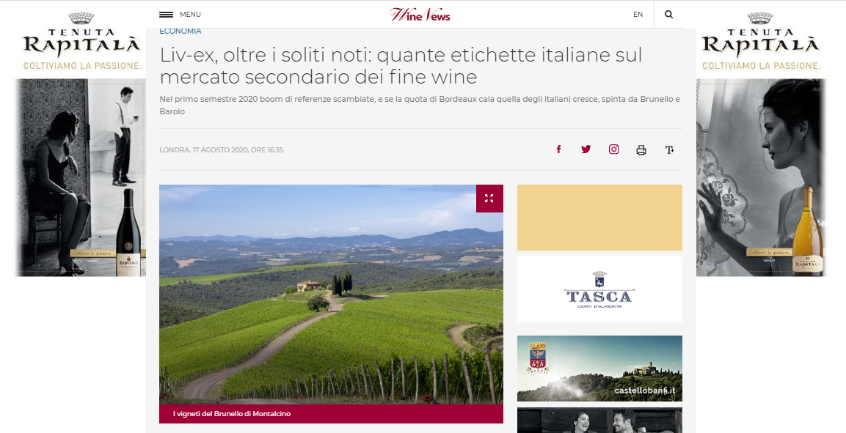The image size is (846, 433).
Task: Click the yellow blank ad box
Action: pyautogui.click(x=599, y=218)
